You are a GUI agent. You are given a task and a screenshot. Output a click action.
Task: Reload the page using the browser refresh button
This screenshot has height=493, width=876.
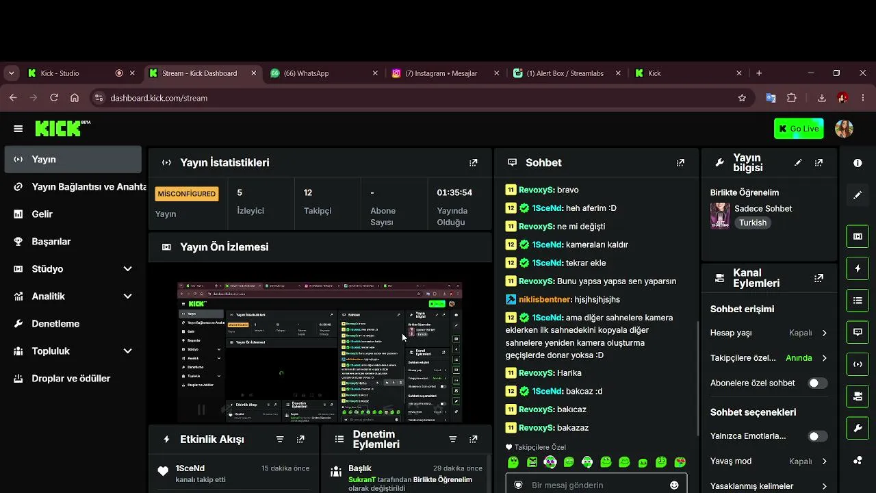coord(55,98)
